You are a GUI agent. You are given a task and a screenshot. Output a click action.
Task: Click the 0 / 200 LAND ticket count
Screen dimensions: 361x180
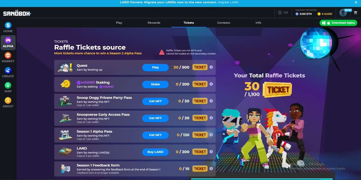pyautogui.click(x=183, y=152)
